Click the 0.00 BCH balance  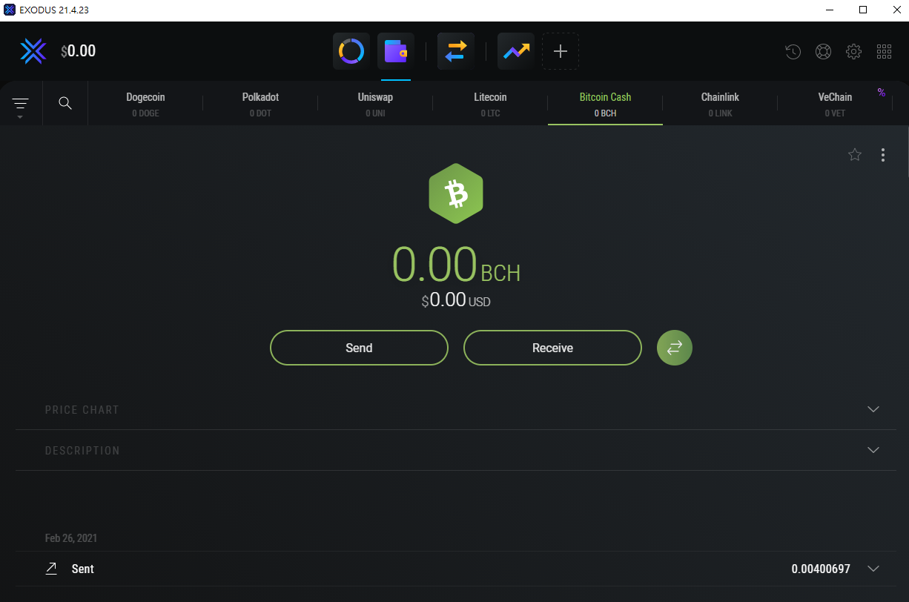tap(456, 265)
